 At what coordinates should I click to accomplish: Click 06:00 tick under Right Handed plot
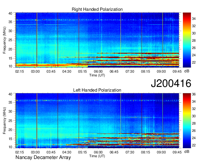(98, 71)
